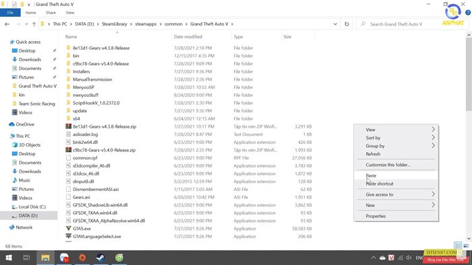This screenshot has width=472, height=265.
Task: Switch to large icons view button
Action: tap(466, 245)
